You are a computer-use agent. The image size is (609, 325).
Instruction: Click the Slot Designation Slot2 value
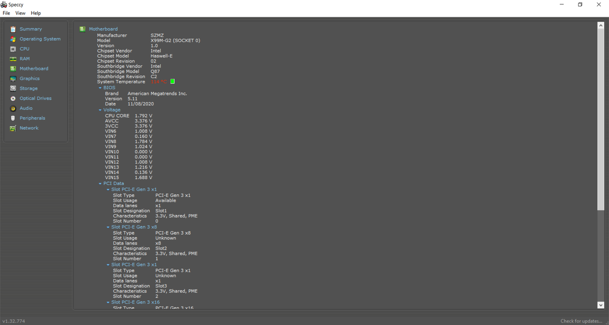point(161,249)
